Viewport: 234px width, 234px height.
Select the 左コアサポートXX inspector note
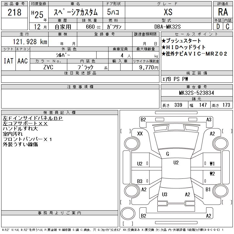pos(25,123)
